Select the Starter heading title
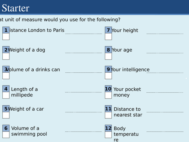The image size is (189, 142). [15, 8]
